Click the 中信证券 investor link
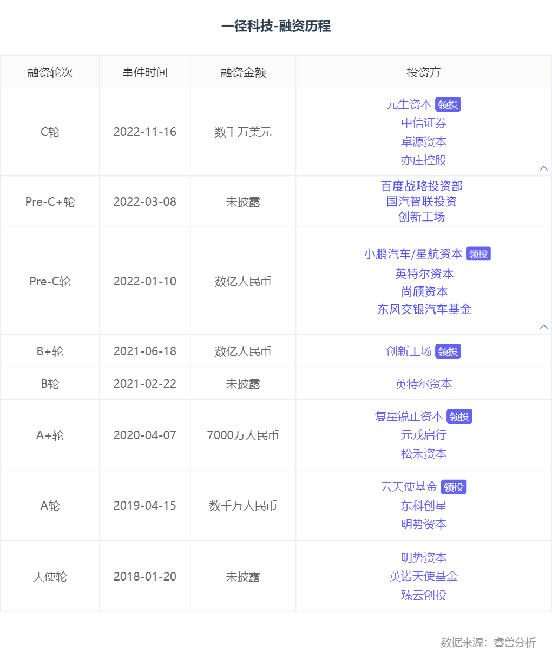The height and width of the screenshot is (671, 552). pos(423,123)
